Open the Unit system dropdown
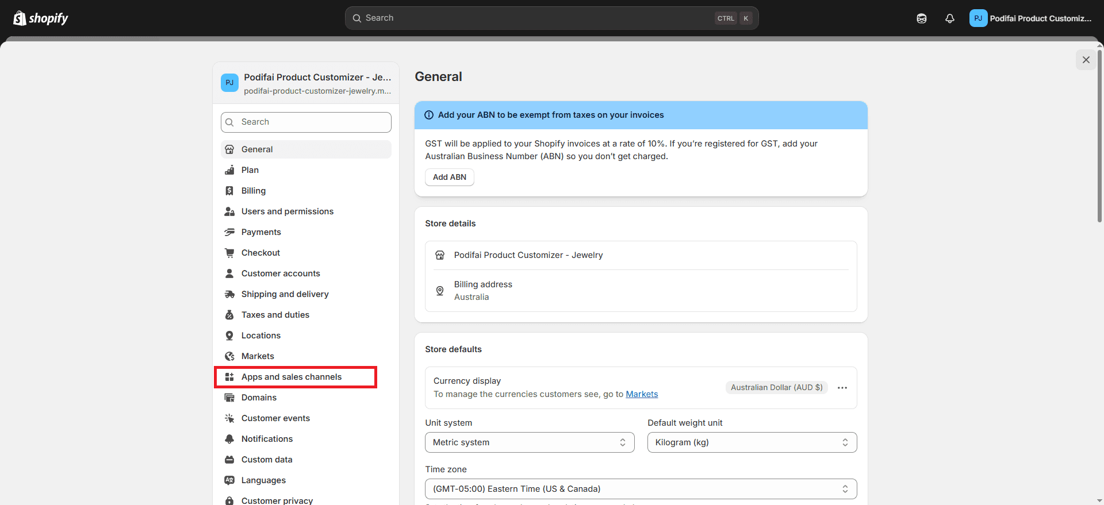Image resolution: width=1104 pixels, height=505 pixels. (x=530, y=442)
